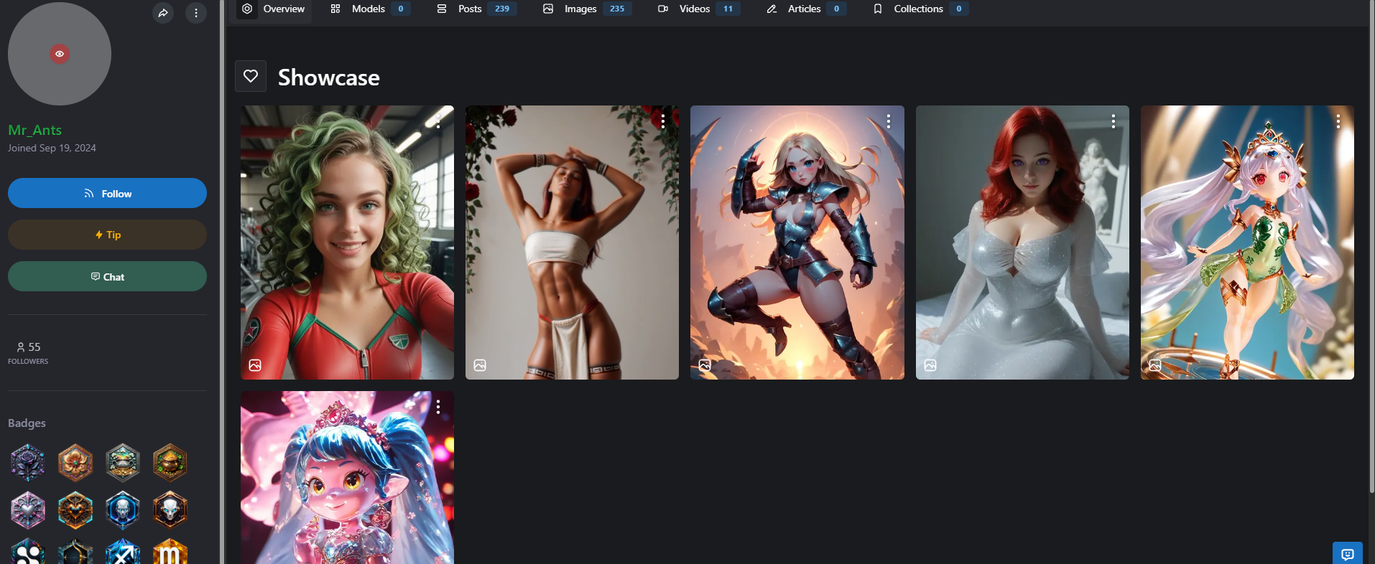Screen dimensions: 1375x564
Task: Open the armored blonde warrior image
Action: (797, 243)
